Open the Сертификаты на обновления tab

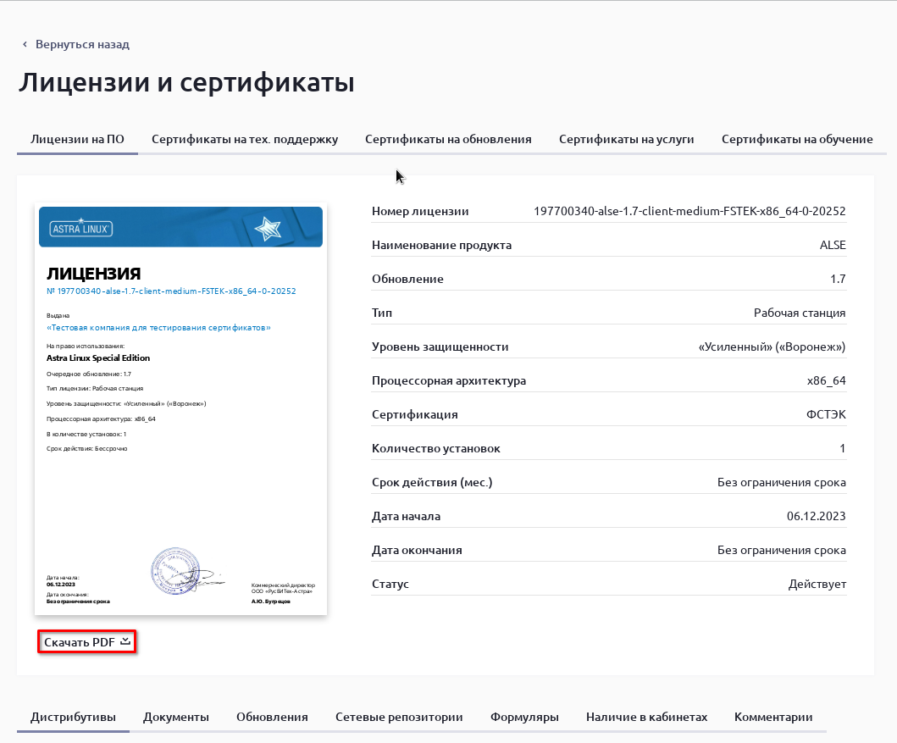point(448,139)
